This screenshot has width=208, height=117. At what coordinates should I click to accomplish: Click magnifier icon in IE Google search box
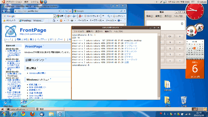pos(121,11)
